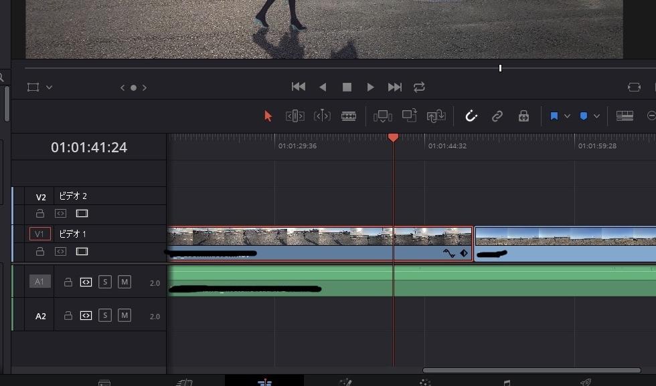Toggle Linked Selection chain icon
The height and width of the screenshot is (386, 656).
[497, 116]
